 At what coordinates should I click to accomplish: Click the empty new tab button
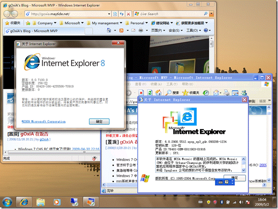click(x=88, y=31)
